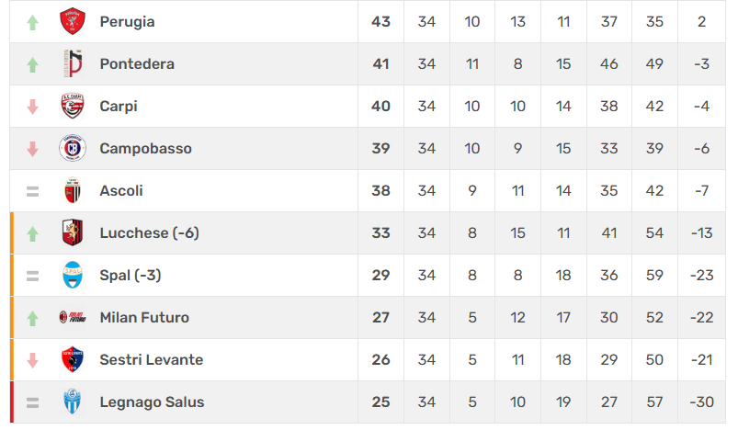Click the Campobasso CB crest
The image size is (738, 430).
[73, 148]
